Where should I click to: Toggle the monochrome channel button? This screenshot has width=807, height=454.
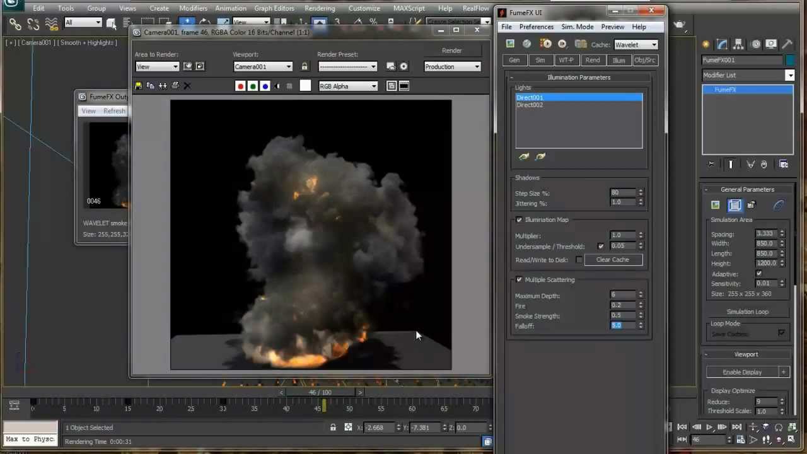289,86
